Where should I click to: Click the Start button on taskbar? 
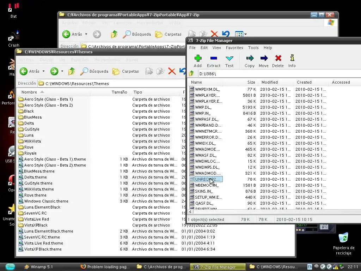point(10,267)
